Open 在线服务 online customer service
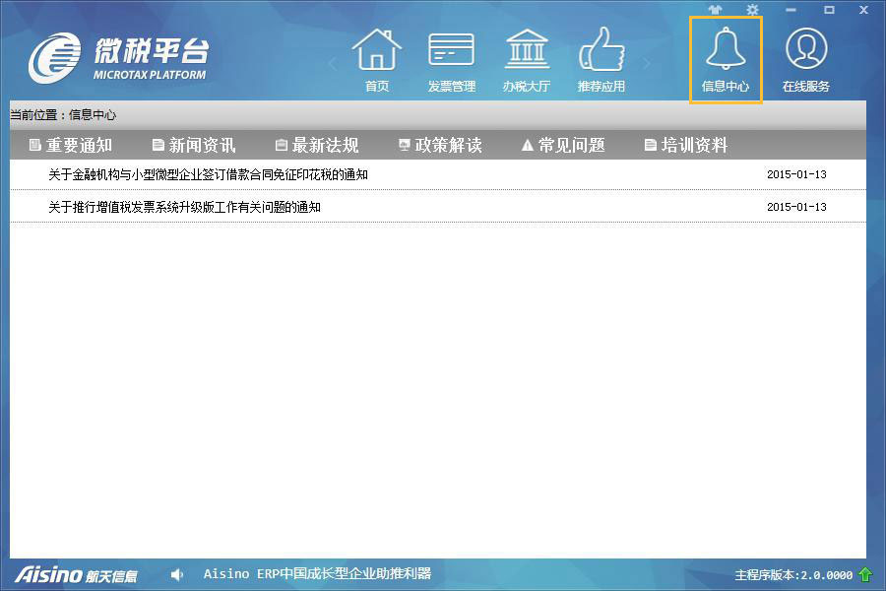886x591 pixels. point(806,57)
